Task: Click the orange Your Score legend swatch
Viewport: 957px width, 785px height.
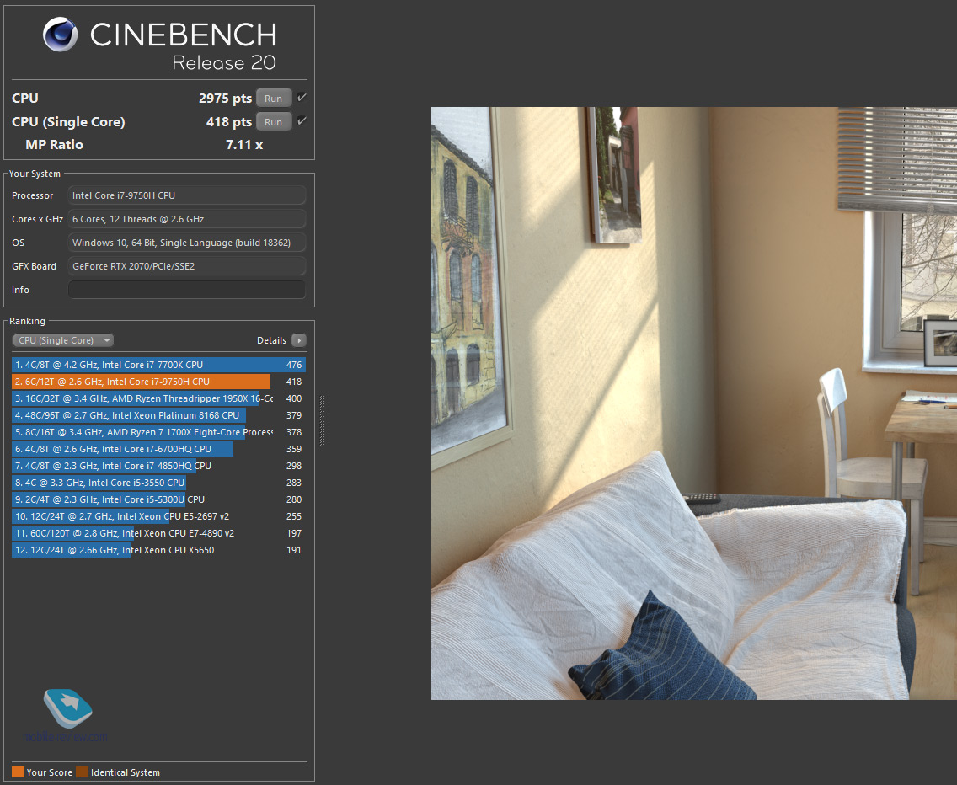Action: [x=18, y=772]
